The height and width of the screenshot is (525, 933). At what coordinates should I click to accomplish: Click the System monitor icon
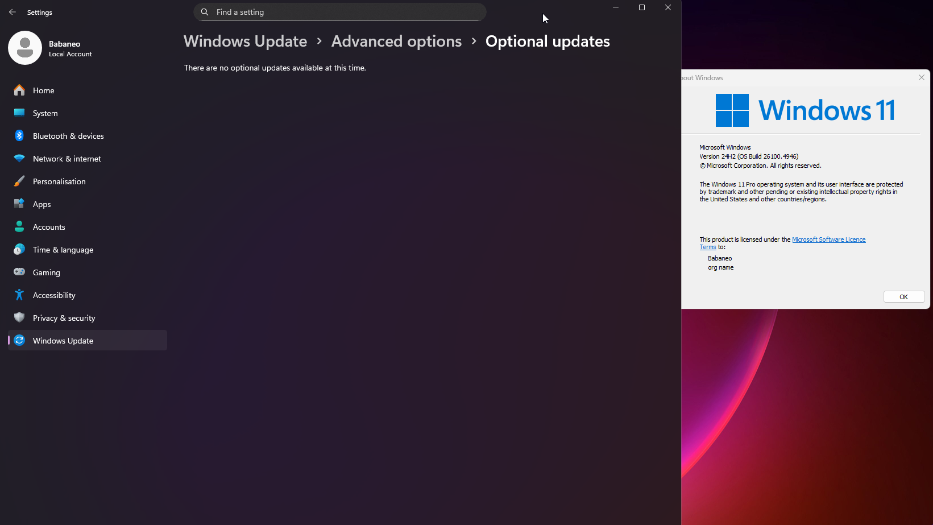(19, 113)
